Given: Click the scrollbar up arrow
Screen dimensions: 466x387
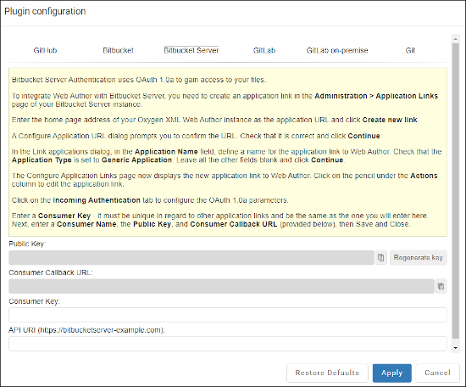Looking at the screenshot, I should coord(455,39).
